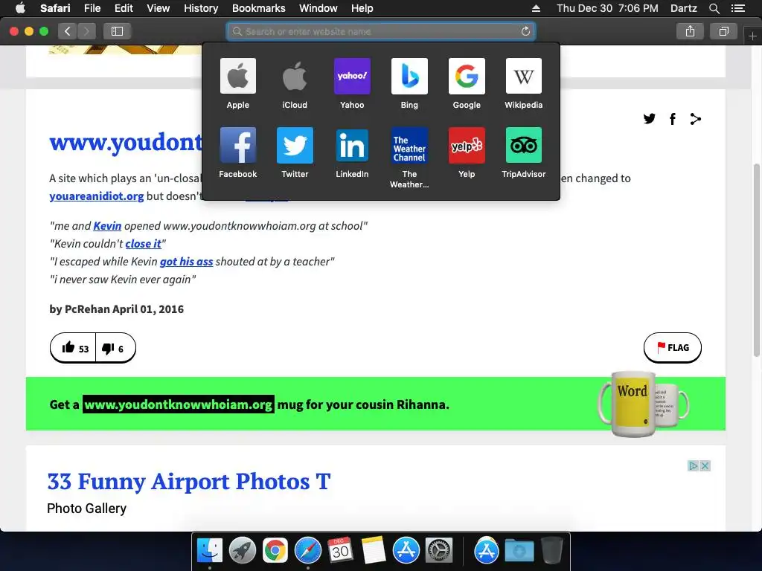Downvote the definition with thumbs down

[x=115, y=348]
